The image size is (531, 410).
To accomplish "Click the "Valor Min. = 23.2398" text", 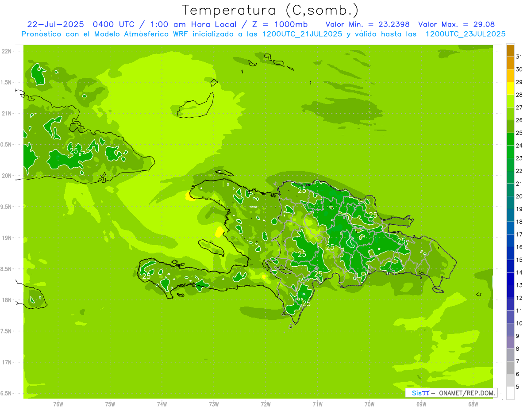I will pyautogui.click(x=367, y=24).
